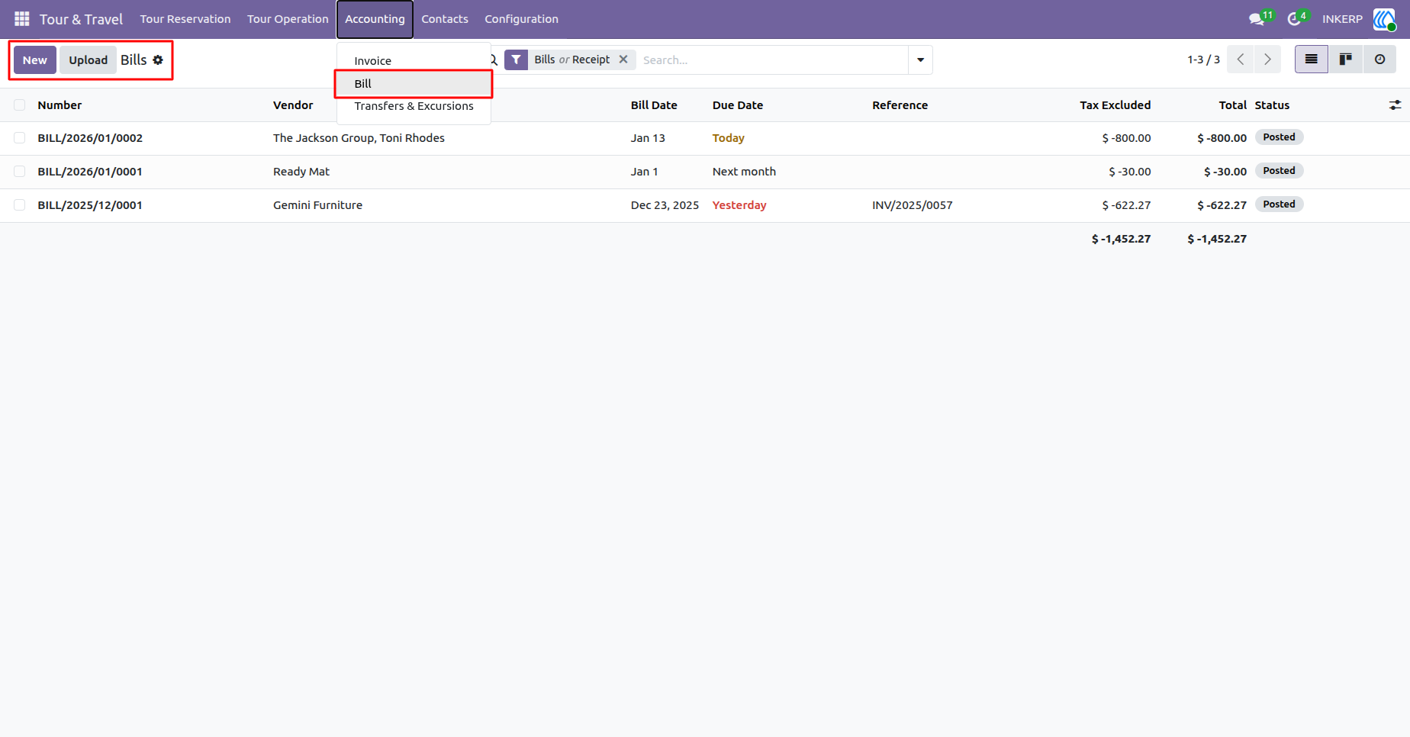The width and height of the screenshot is (1410, 737).
Task: Click the Tour & Travel app title
Action: 81,19
